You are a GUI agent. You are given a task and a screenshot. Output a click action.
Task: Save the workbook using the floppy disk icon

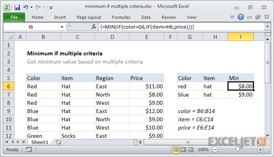coord(17,7)
